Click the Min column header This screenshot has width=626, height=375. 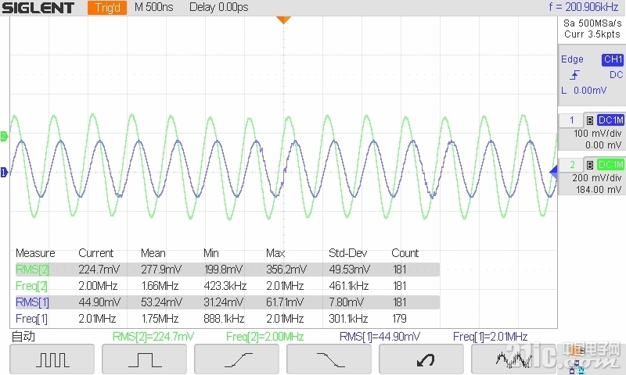click(x=210, y=253)
